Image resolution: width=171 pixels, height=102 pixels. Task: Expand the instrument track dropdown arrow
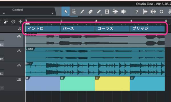click(x=2, y=88)
